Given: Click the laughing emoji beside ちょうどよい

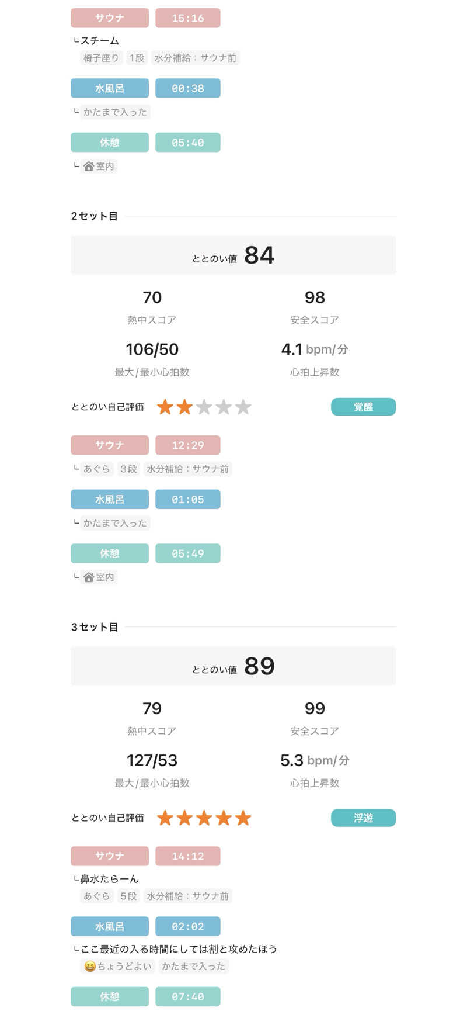Looking at the screenshot, I should pos(89,966).
